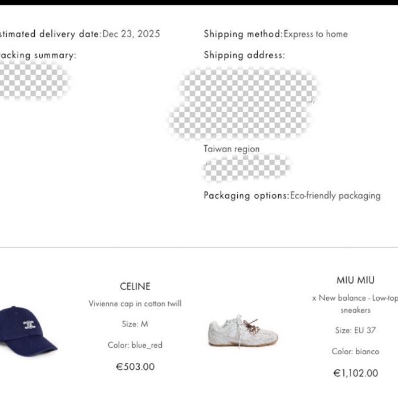Click the Dec 23, 2025 delivery date

tap(131, 34)
